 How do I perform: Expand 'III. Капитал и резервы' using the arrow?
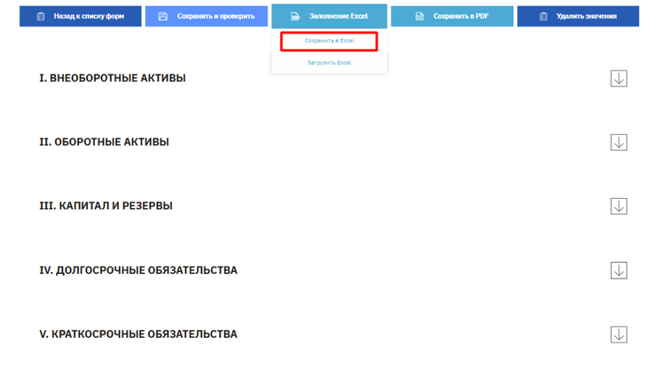pos(618,206)
